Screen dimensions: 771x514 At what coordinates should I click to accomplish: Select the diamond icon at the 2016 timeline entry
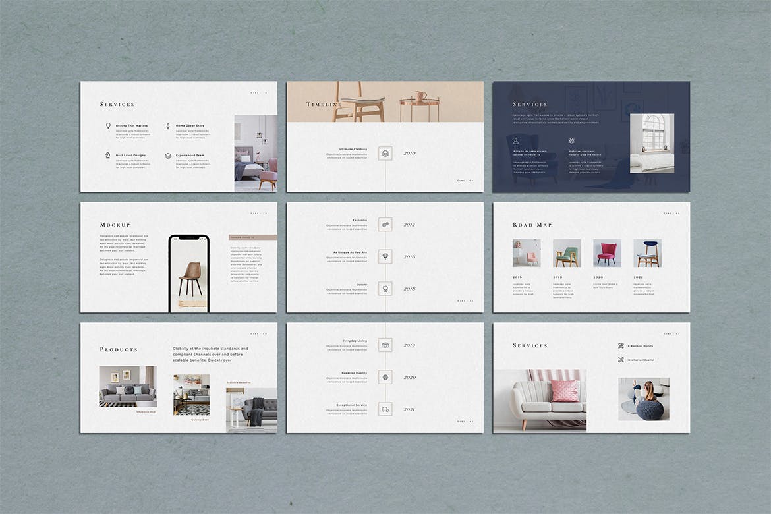pyautogui.click(x=385, y=256)
